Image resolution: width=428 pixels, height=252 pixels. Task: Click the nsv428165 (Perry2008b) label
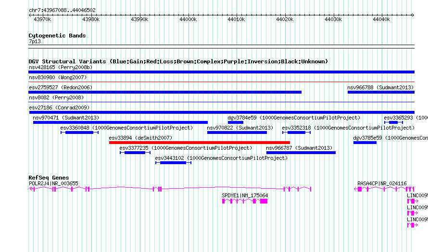[61, 67]
